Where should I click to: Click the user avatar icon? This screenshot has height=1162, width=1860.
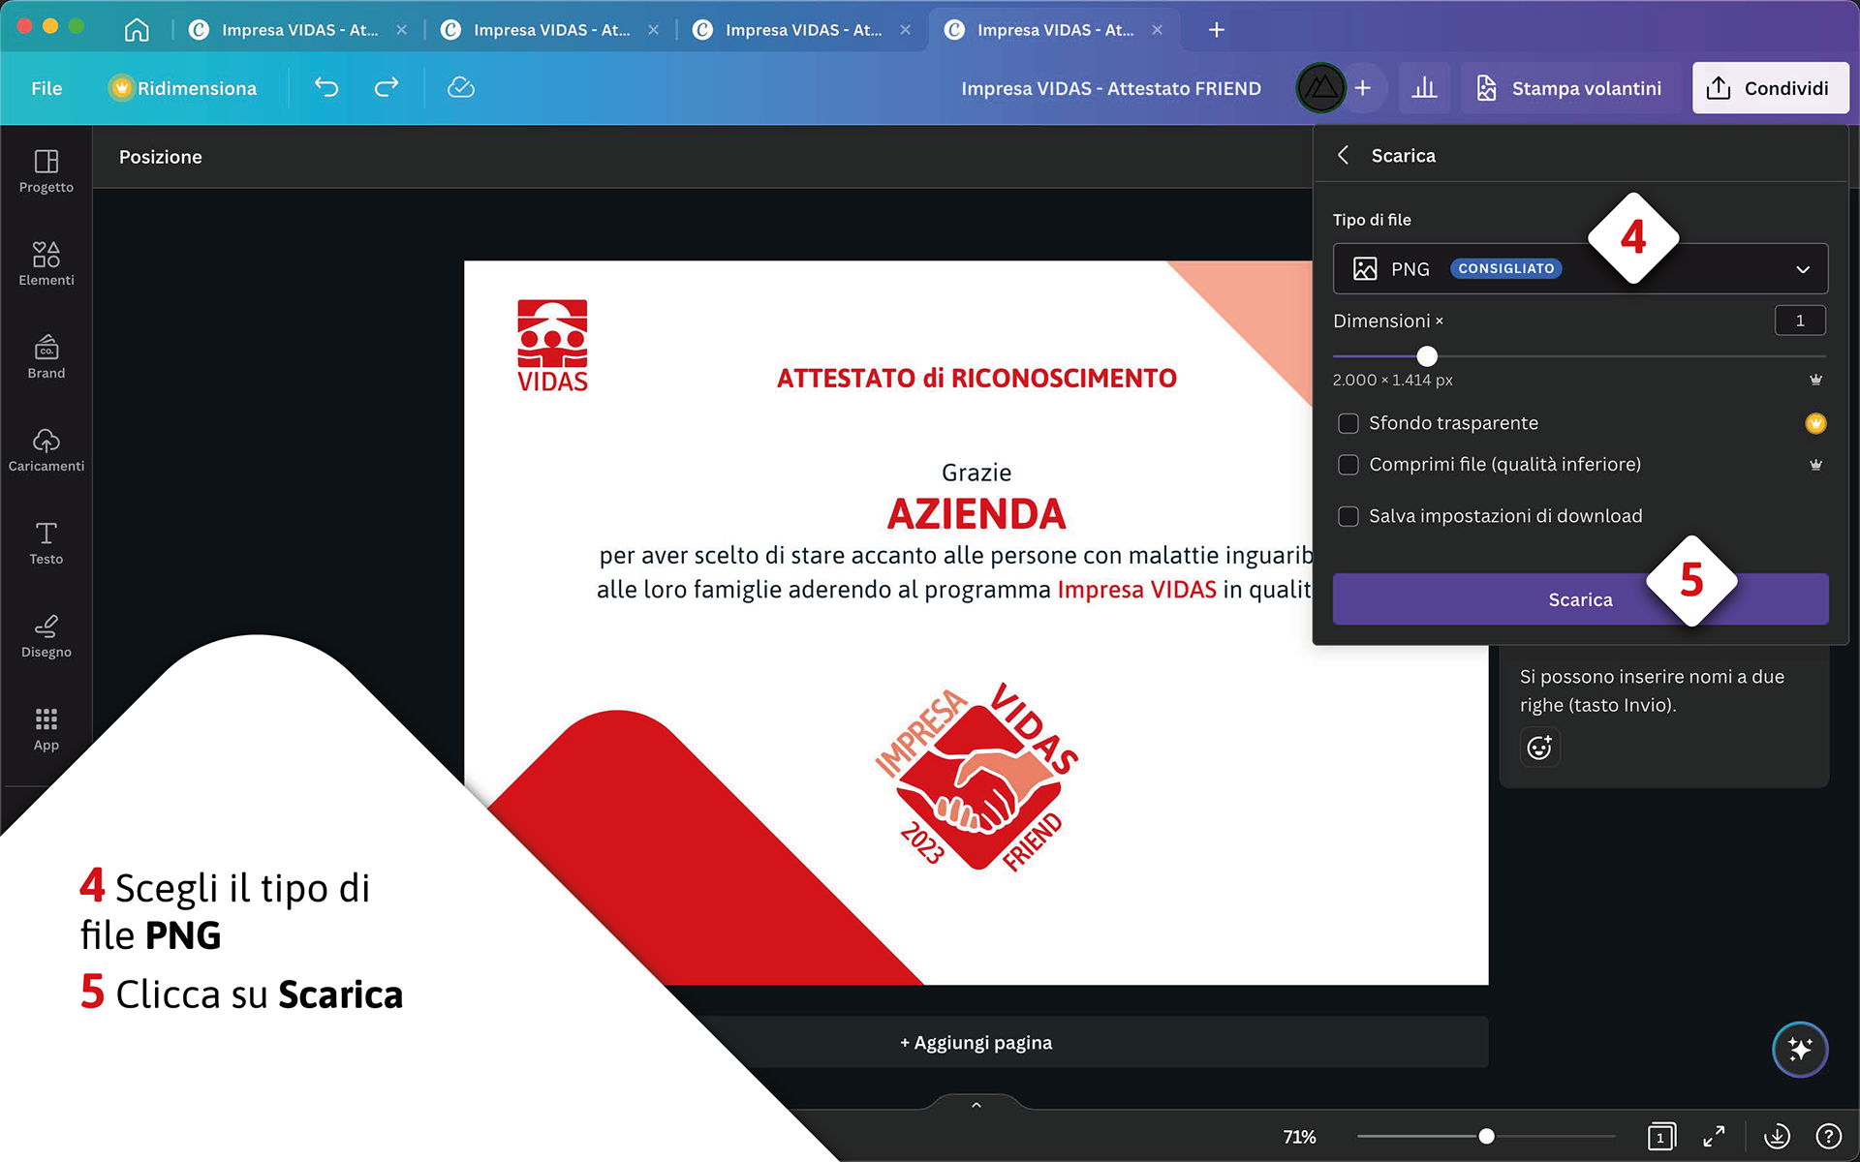[1320, 88]
